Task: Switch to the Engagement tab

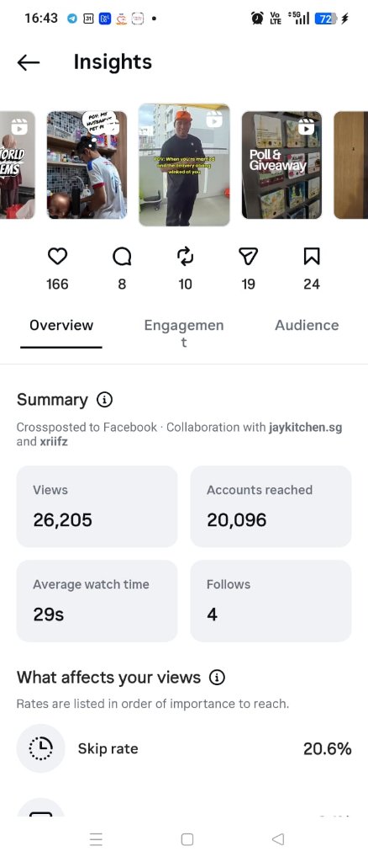Action: pos(184,333)
